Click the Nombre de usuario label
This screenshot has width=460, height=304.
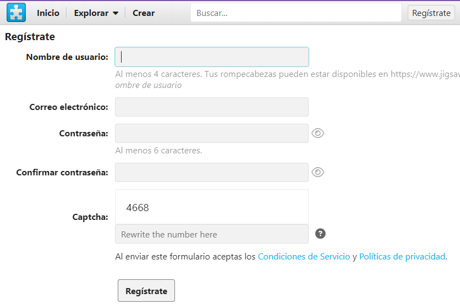[67, 57]
